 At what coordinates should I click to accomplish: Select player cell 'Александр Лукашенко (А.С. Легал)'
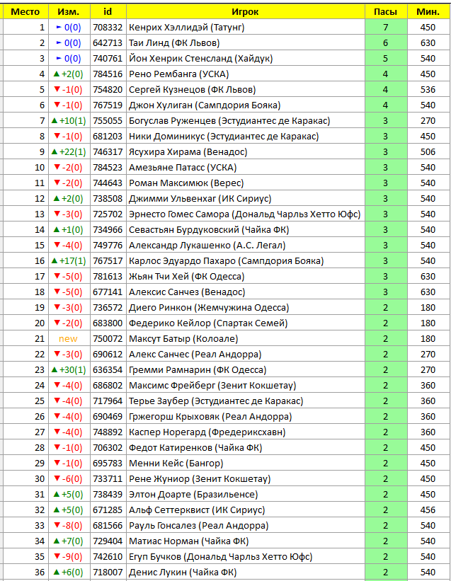[x=246, y=246]
